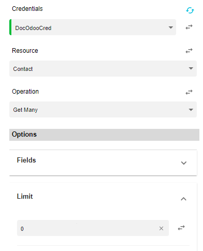Click the Limit section title

coord(25,197)
